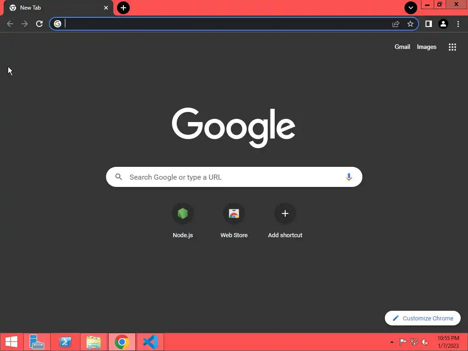468x351 pixels.
Task: Open the clock showing 10:55 PM
Action: (x=448, y=342)
